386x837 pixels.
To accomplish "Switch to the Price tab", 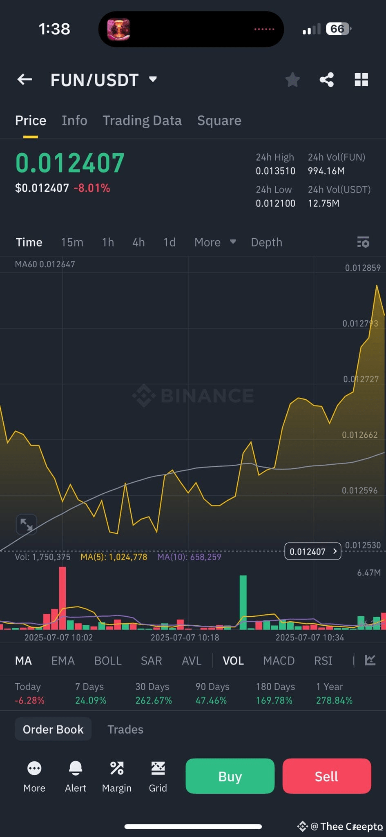I will click(x=31, y=121).
